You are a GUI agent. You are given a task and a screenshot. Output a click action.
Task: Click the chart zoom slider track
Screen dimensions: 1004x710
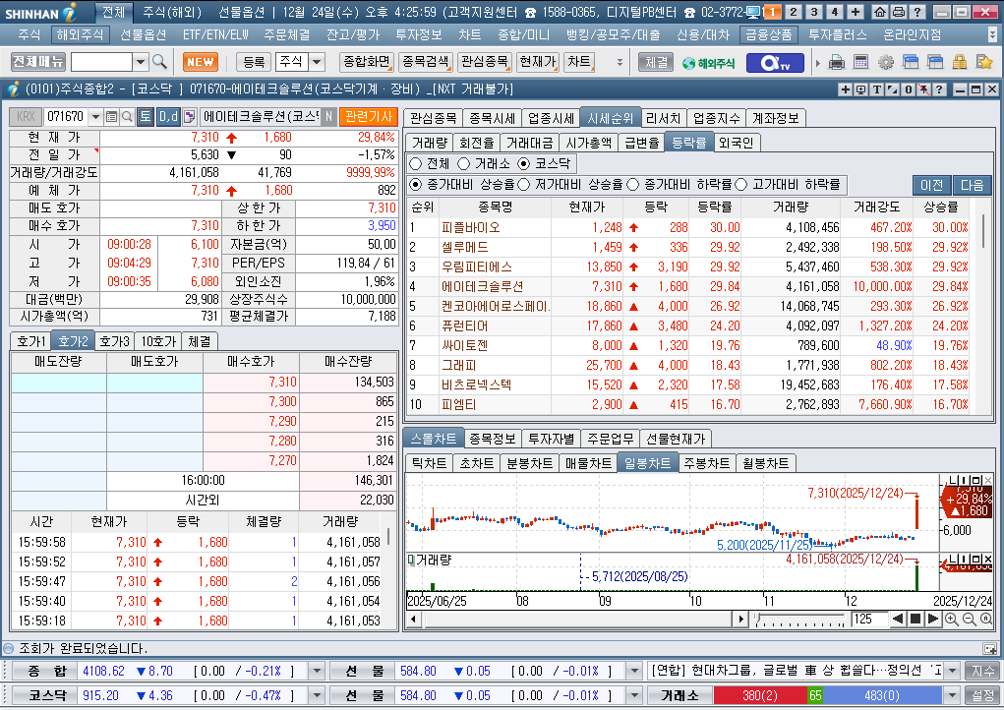point(800,620)
